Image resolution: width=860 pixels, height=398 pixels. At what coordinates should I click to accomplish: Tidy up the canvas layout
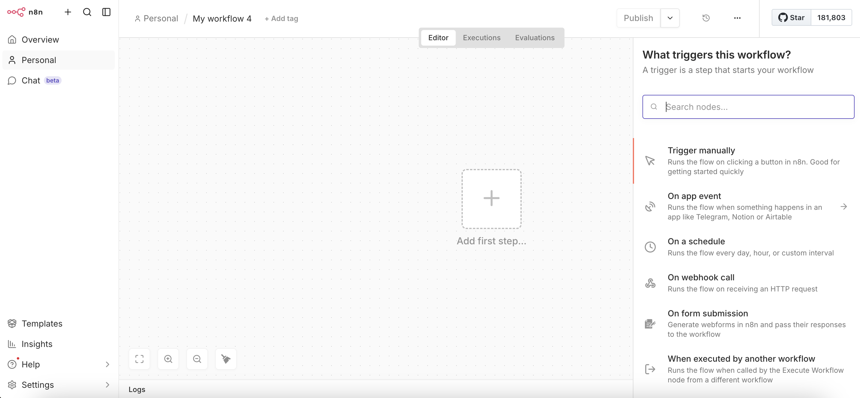tap(226, 359)
